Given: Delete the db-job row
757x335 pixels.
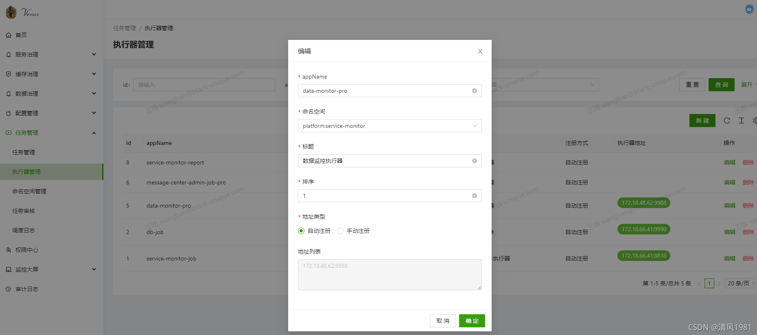Looking at the screenshot, I should (x=748, y=232).
